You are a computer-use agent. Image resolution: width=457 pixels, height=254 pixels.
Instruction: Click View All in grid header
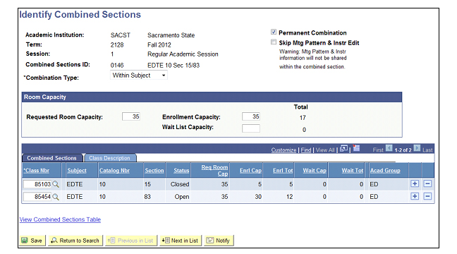[x=325, y=150]
